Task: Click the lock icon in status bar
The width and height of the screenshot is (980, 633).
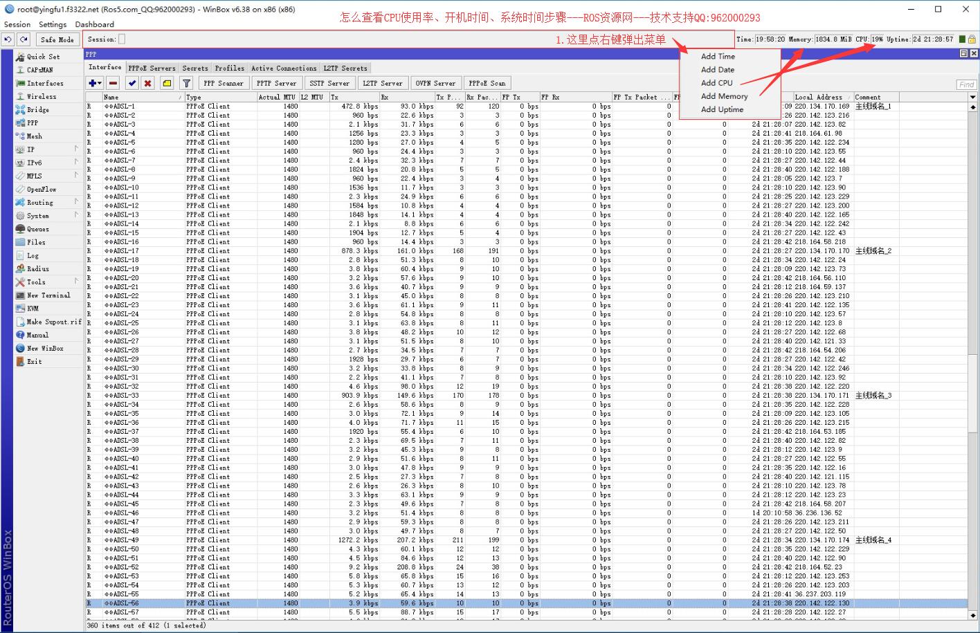Action: tap(972, 39)
